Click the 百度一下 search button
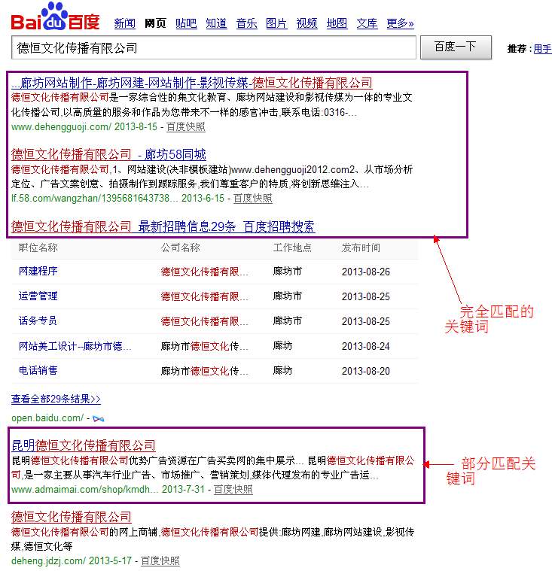 click(456, 47)
